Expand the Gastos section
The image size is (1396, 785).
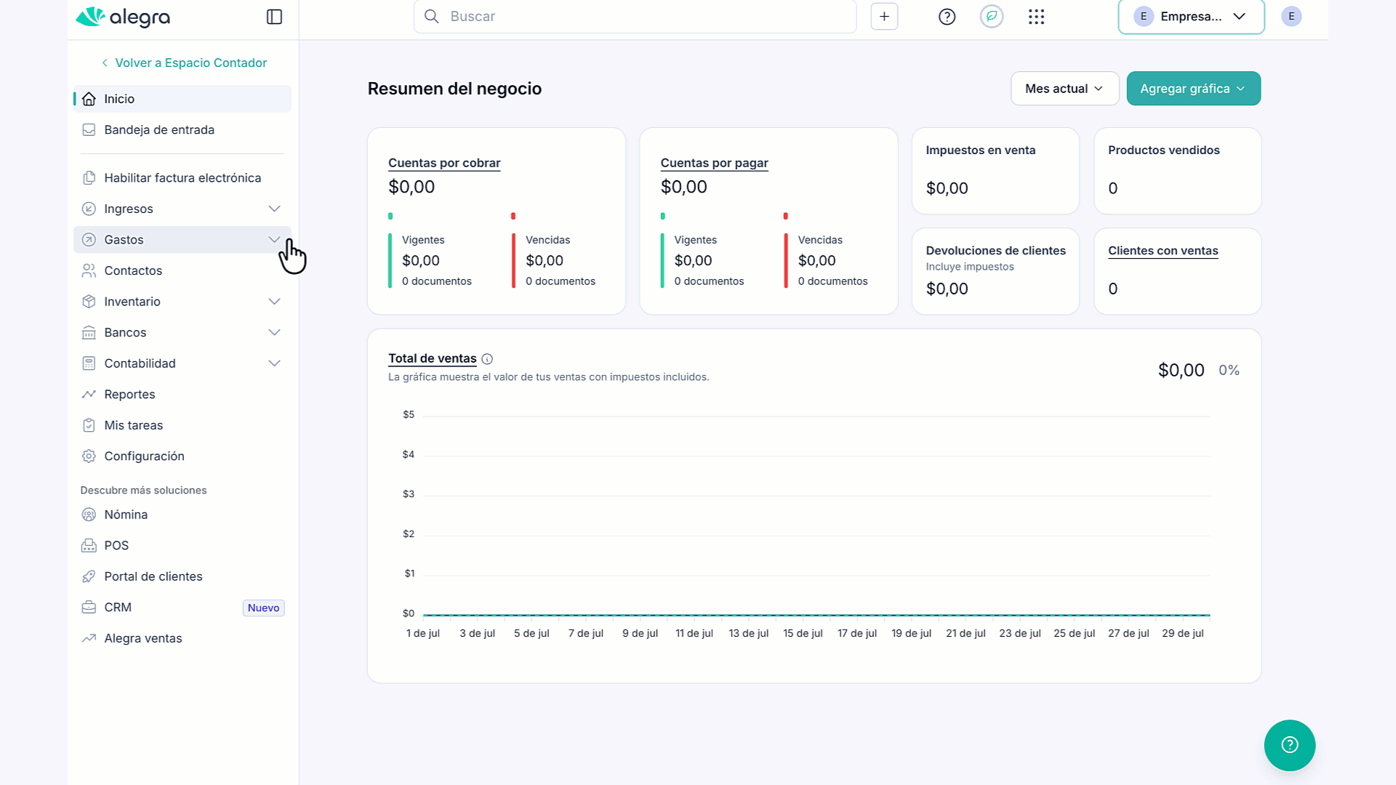(x=182, y=240)
